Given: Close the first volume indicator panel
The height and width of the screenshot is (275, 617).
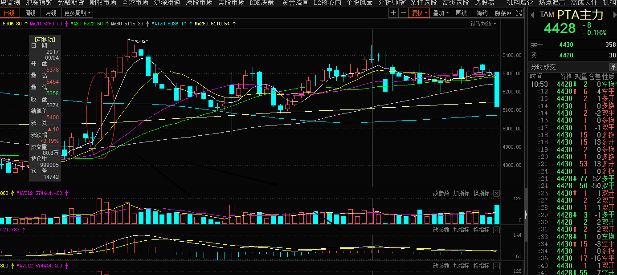Looking at the screenshot, I should 496,193.
